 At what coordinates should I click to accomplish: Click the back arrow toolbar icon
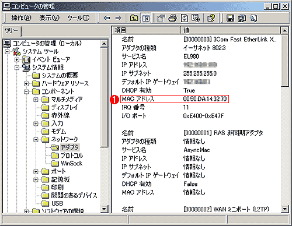point(107,18)
